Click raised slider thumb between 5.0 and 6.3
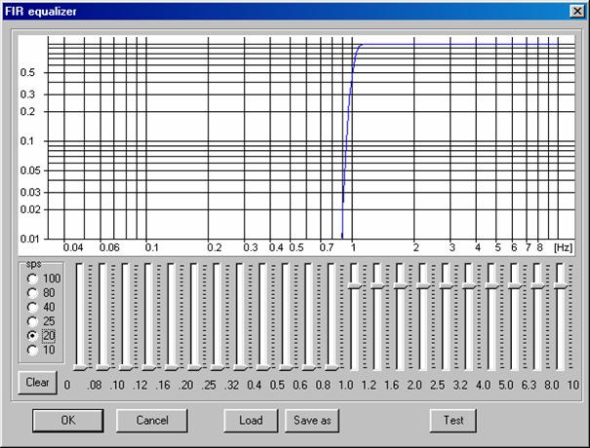Screen dimensions: 590x448 pos(514,285)
